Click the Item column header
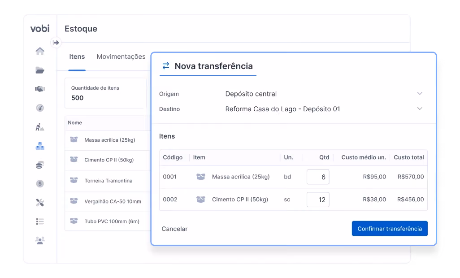Image resolution: width=460 pixels, height=278 pixels. pyautogui.click(x=199, y=157)
